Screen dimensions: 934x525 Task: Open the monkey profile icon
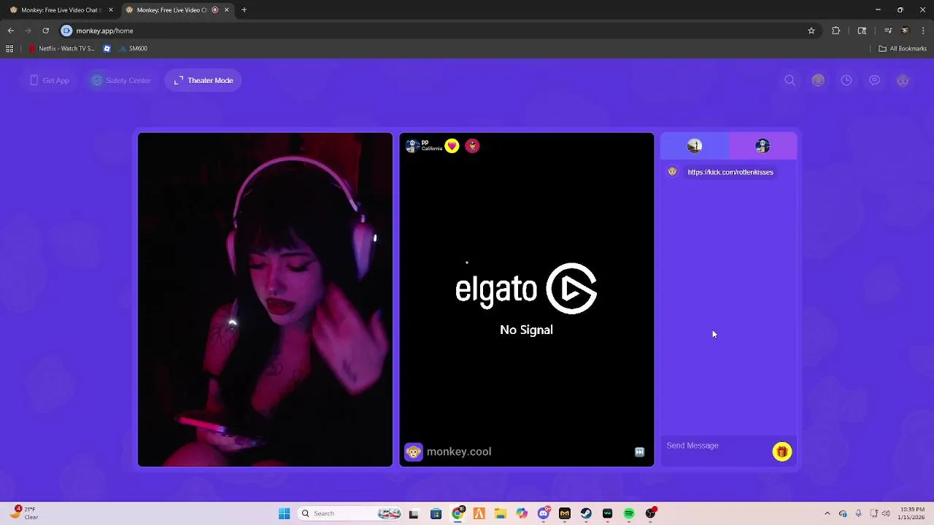[x=903, y=80]
